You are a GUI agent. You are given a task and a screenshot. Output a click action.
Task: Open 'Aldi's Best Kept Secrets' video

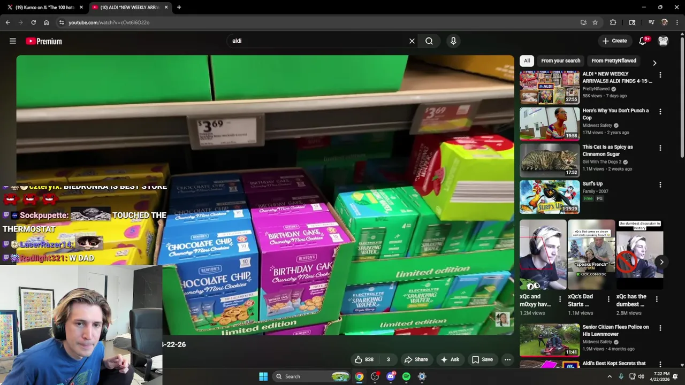click(x=614, y=364)
